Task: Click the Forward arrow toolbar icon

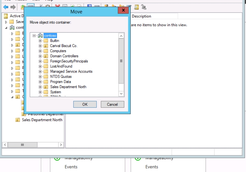Action: click(13, 7)
